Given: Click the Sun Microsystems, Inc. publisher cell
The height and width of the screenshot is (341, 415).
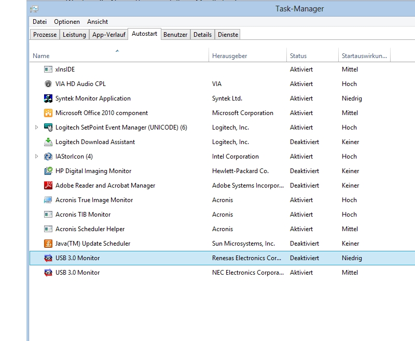Looking at the screenshot, I should [x=243, y=244].
